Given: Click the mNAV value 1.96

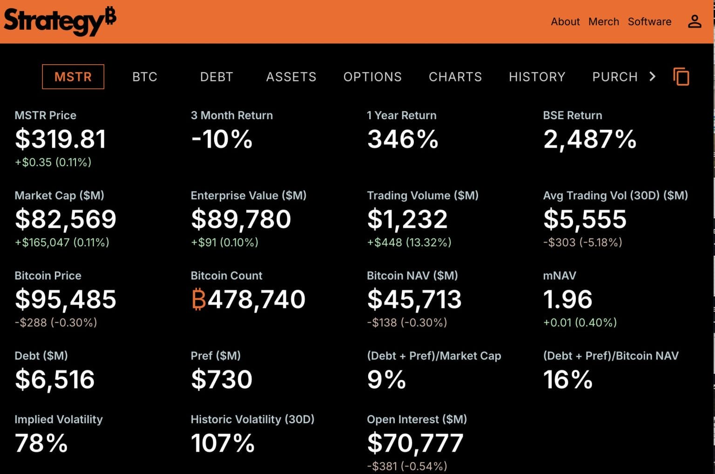Looking at the screenshot, I should pyautogui.click(x=567, y=299).
